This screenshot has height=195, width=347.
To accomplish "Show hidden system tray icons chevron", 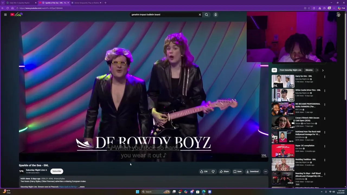I will point(322,192).
